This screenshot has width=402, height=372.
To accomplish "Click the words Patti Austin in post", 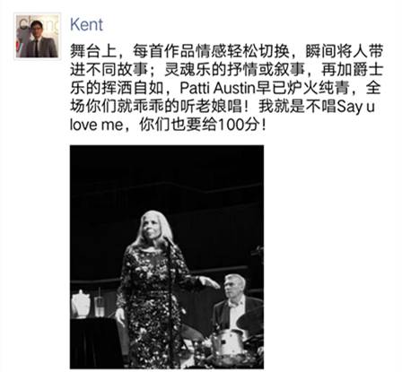I will point(217,88).
